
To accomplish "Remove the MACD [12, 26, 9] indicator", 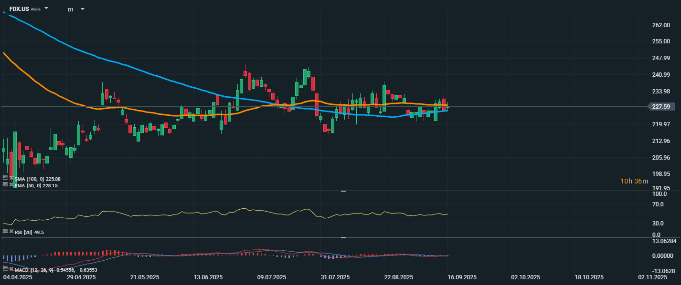I will tap(11, 269).
